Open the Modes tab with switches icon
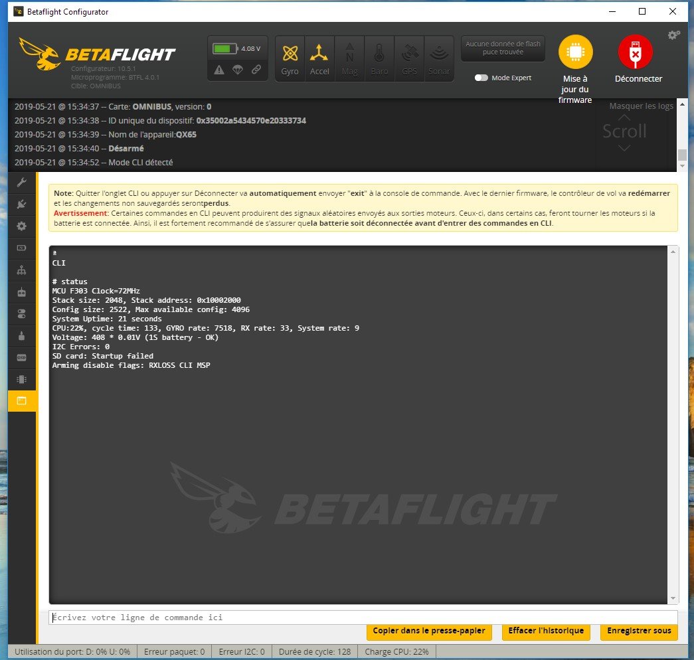This screenshot has width=694, height=660. click(x=21, y=313)
